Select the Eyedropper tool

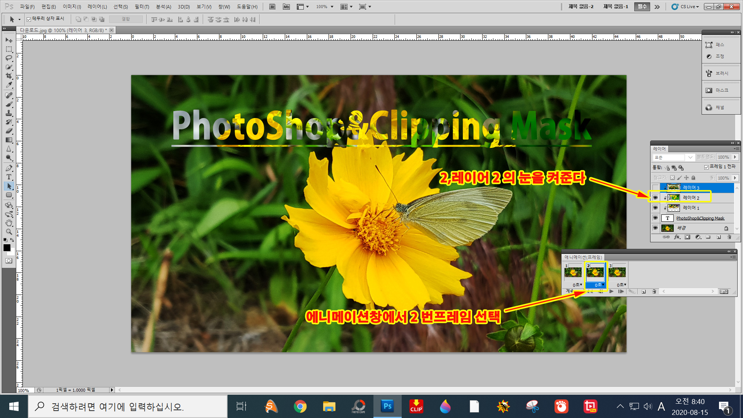point(9,85)
